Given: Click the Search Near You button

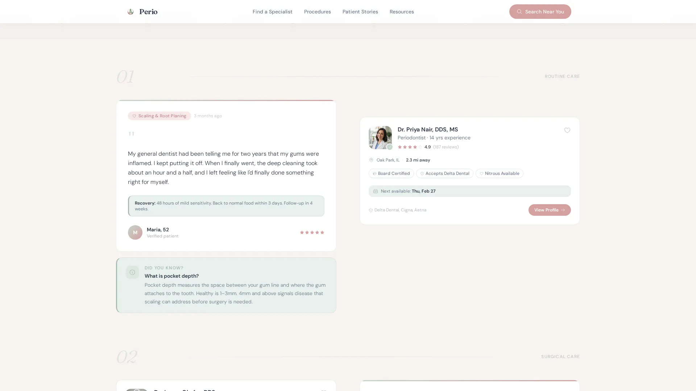Looking at the screenshot, I should click(540, 12).
